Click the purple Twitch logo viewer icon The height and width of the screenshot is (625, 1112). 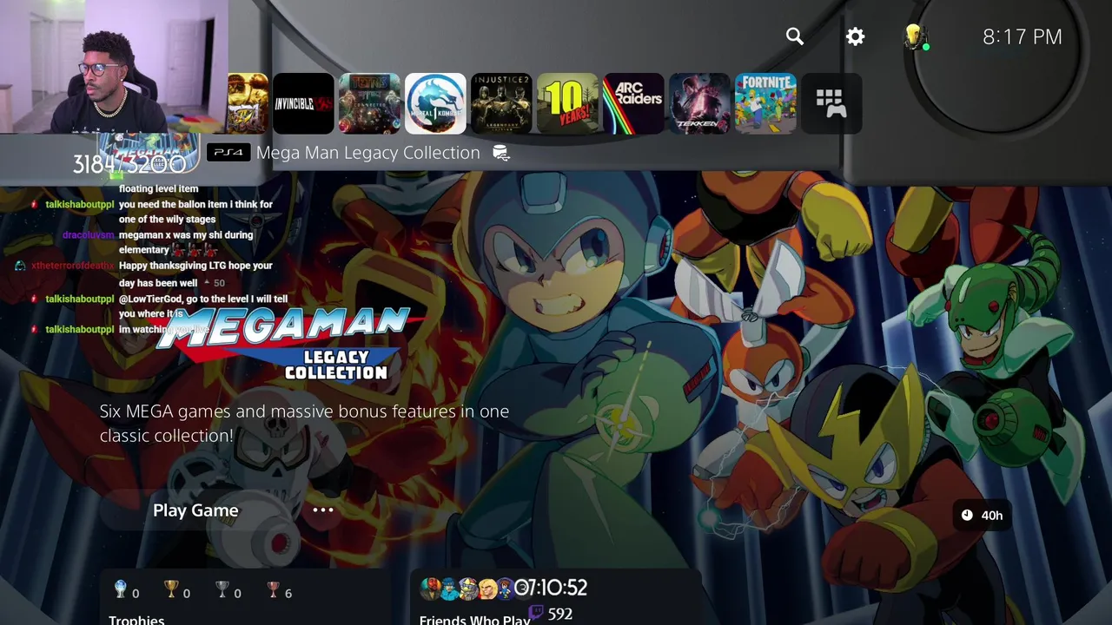[x=537, y=614]
